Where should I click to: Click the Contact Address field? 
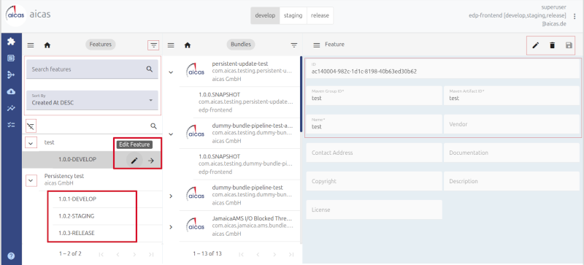(x=374, y=153)
